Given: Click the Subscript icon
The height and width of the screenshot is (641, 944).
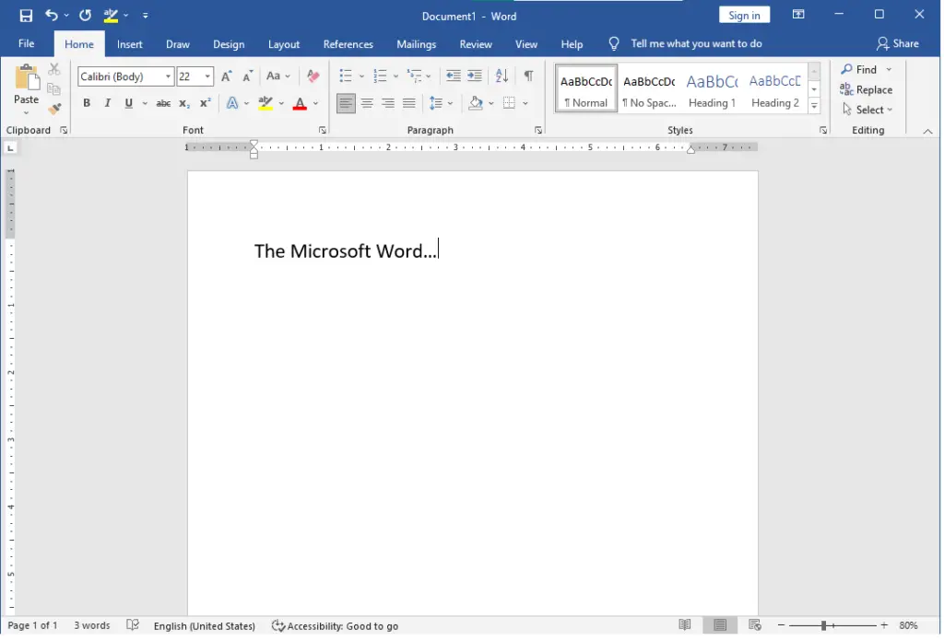Looking at the screenshot, I should (x=183, y=103).
